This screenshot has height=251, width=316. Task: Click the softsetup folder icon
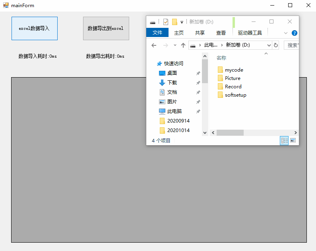click(x=220, y=95)
